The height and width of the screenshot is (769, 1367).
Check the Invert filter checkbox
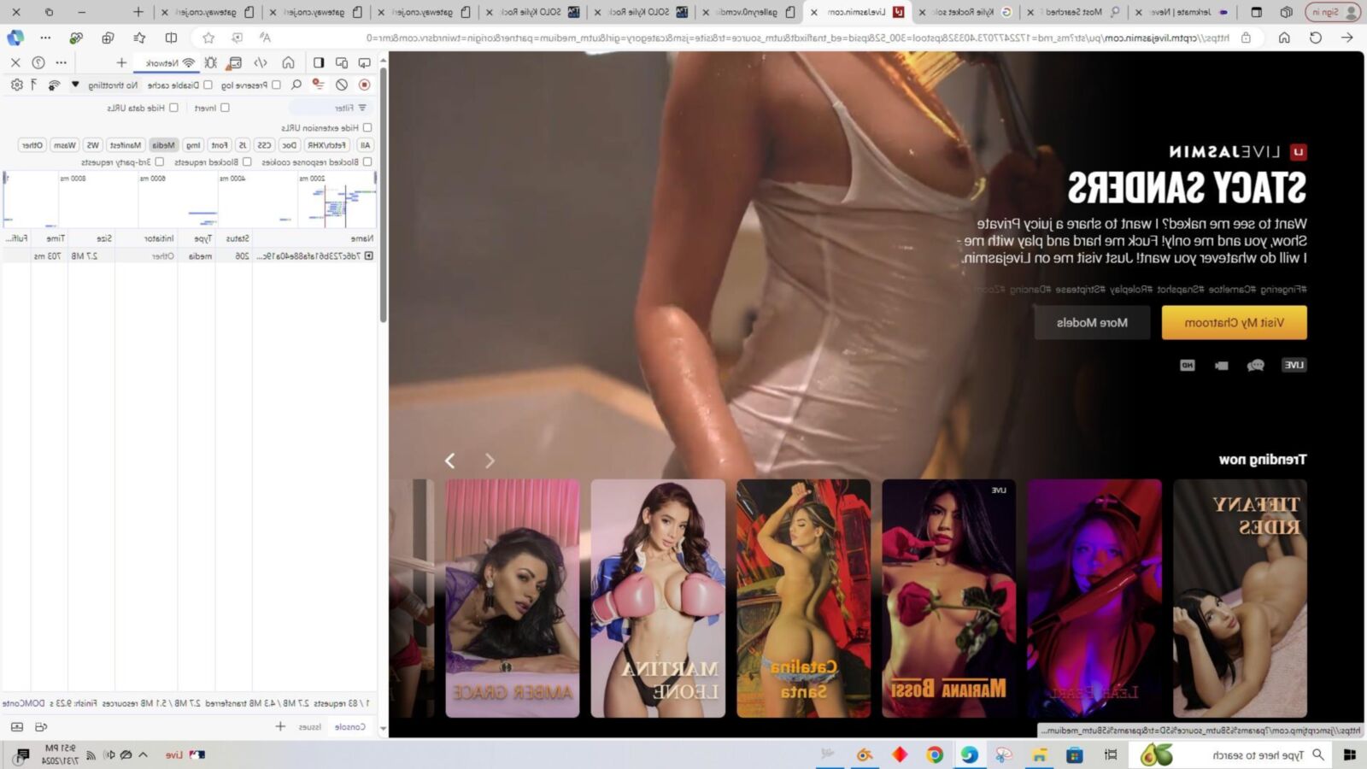click(226, 108)
